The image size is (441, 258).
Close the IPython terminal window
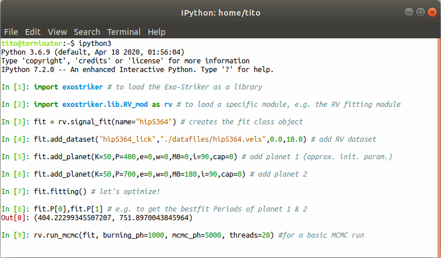(432, 12)
